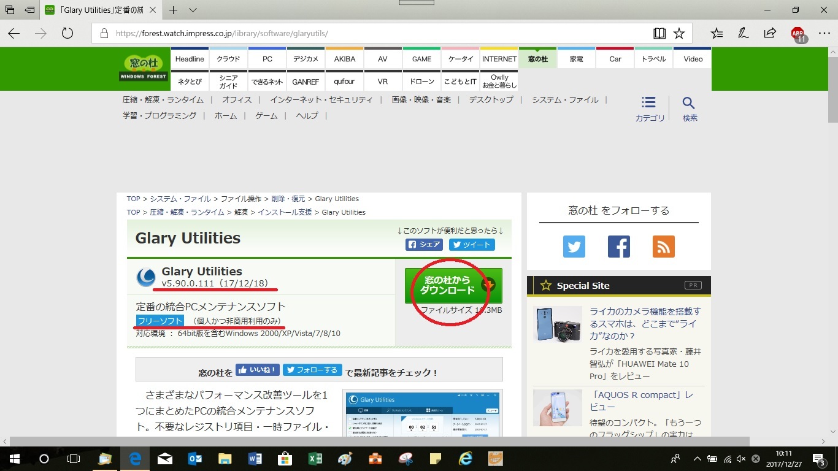The image size is (838, 471).
Task: Open Microsoft Store from the taskbar
Action: tap(285, 459)
